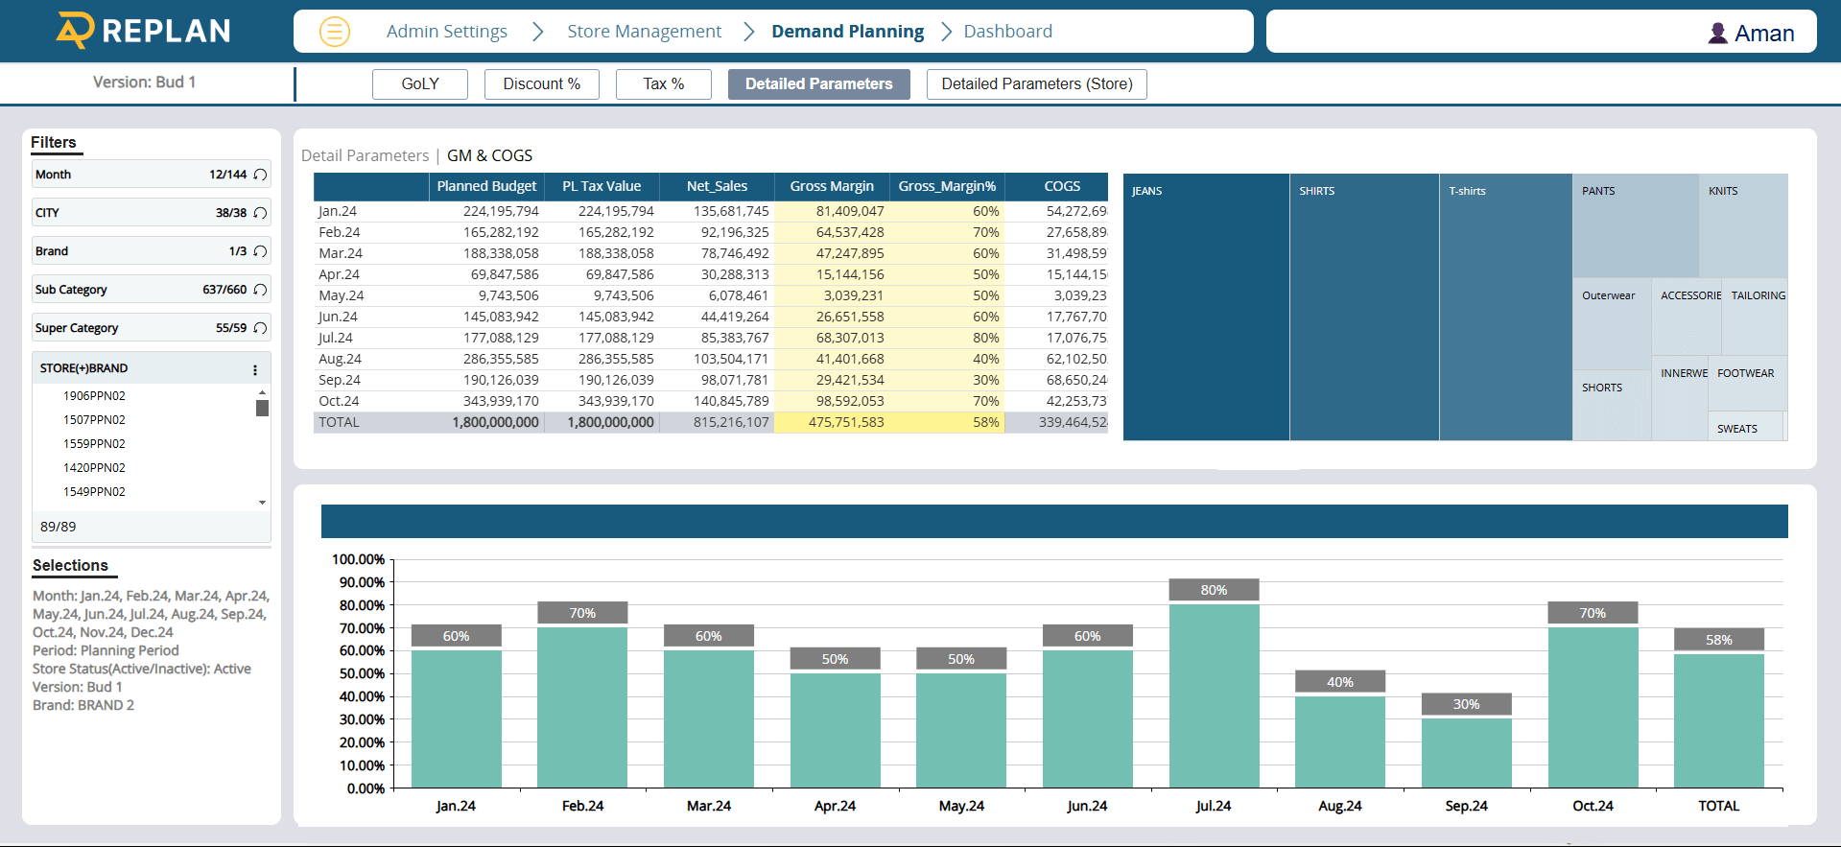Open the Super Category filter list

(125, 328)
